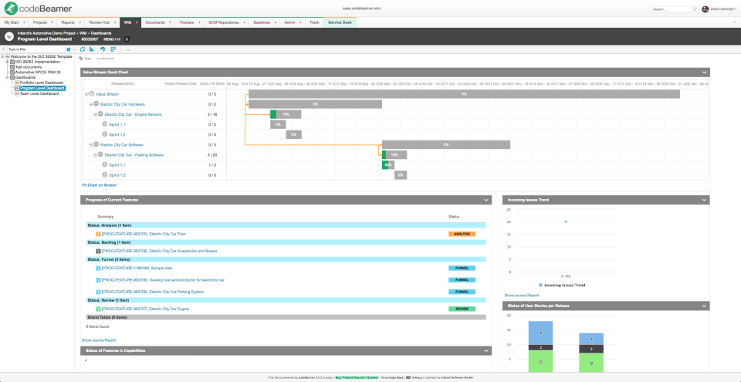This screenshot has width=741, height=382.
Task: Open the Service Desk tab
Action: [x=340, y=22]
